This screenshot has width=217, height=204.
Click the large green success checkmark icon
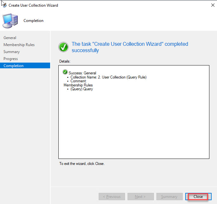pos(63,47)
